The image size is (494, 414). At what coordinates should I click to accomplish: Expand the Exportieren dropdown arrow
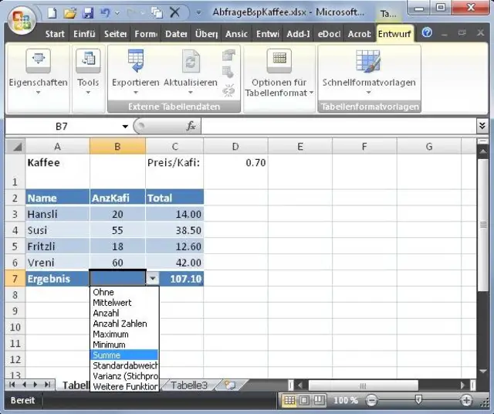(136, 93)
